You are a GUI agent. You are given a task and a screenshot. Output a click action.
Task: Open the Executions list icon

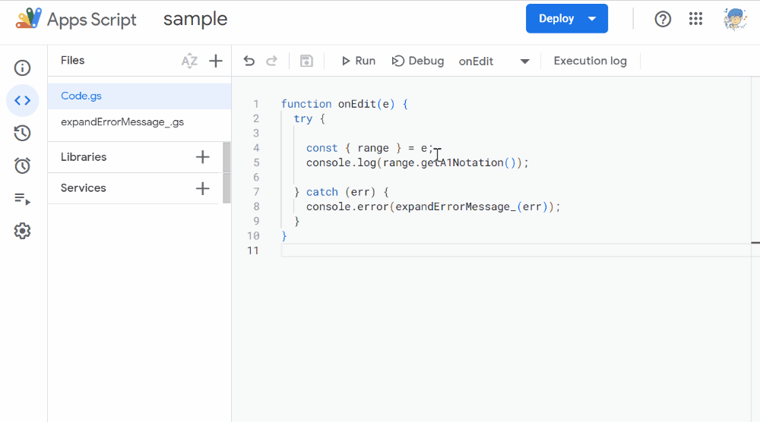coord(23,199)
